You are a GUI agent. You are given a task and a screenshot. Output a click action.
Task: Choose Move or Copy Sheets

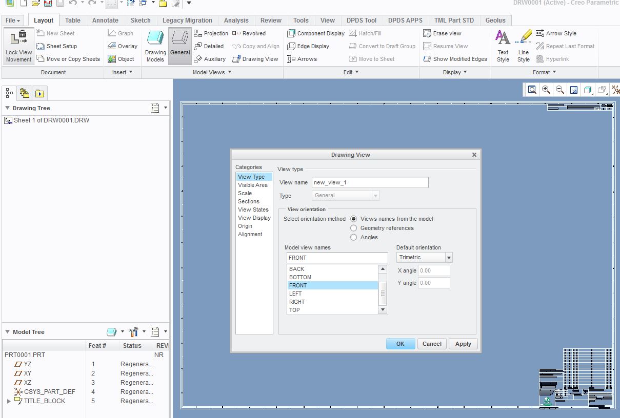(68, 59)
